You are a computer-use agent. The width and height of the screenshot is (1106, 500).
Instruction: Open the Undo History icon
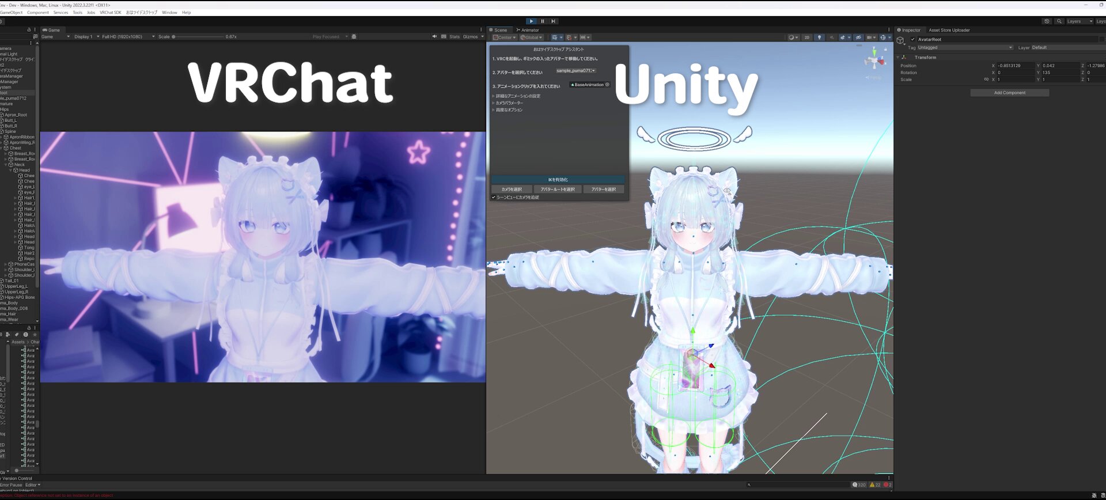(x=1047, y=21)
